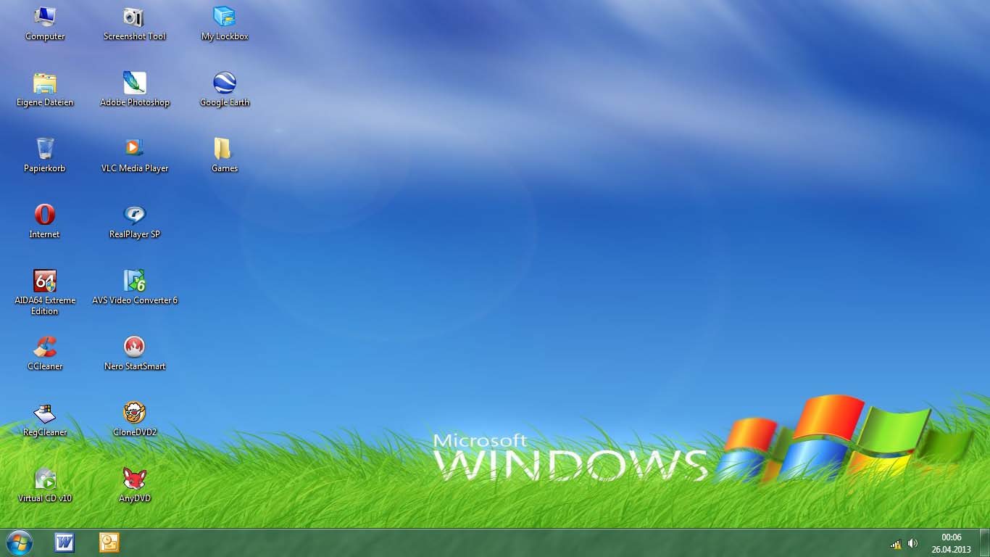This screenshot has height=557, width=990.
Task: Select the Adobe Photoshop shortcut
Action: [134, 83]
